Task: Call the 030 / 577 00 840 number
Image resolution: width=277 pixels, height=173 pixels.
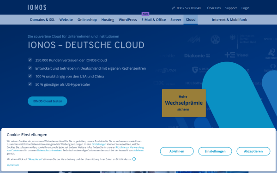Action: click(x=189, y=8)
